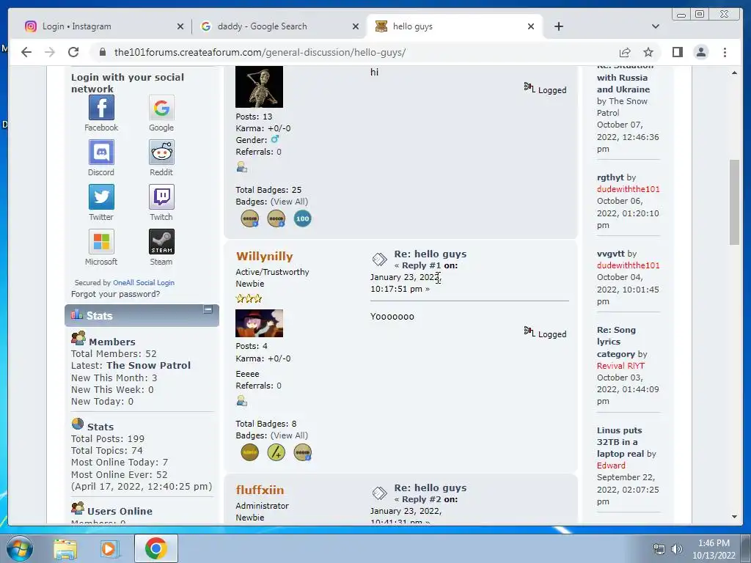Open Re: Song lyrics category link
Viewport: 751px width, 563px height.
click(x=616, y=342)
